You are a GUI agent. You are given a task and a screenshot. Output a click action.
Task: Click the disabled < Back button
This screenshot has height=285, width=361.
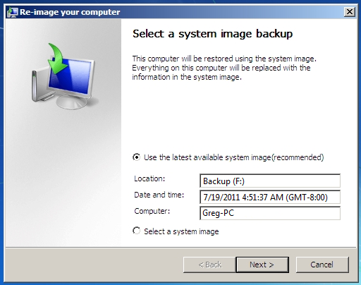click(x=209, y=265)
